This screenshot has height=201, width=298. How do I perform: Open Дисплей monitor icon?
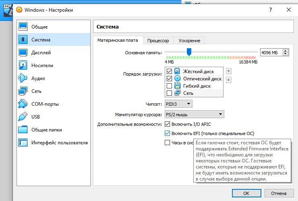pyautogui.click(x=23, y=52)
